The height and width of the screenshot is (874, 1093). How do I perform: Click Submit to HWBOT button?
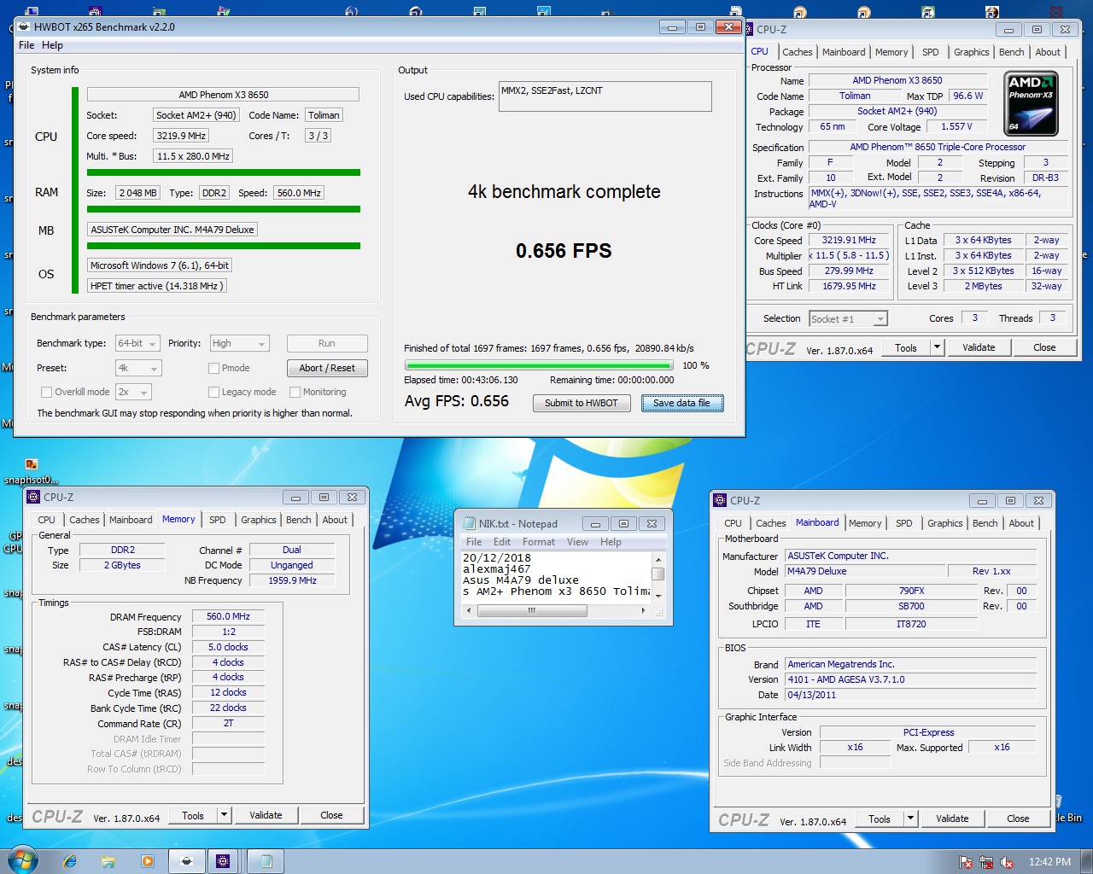coord(582,403)
